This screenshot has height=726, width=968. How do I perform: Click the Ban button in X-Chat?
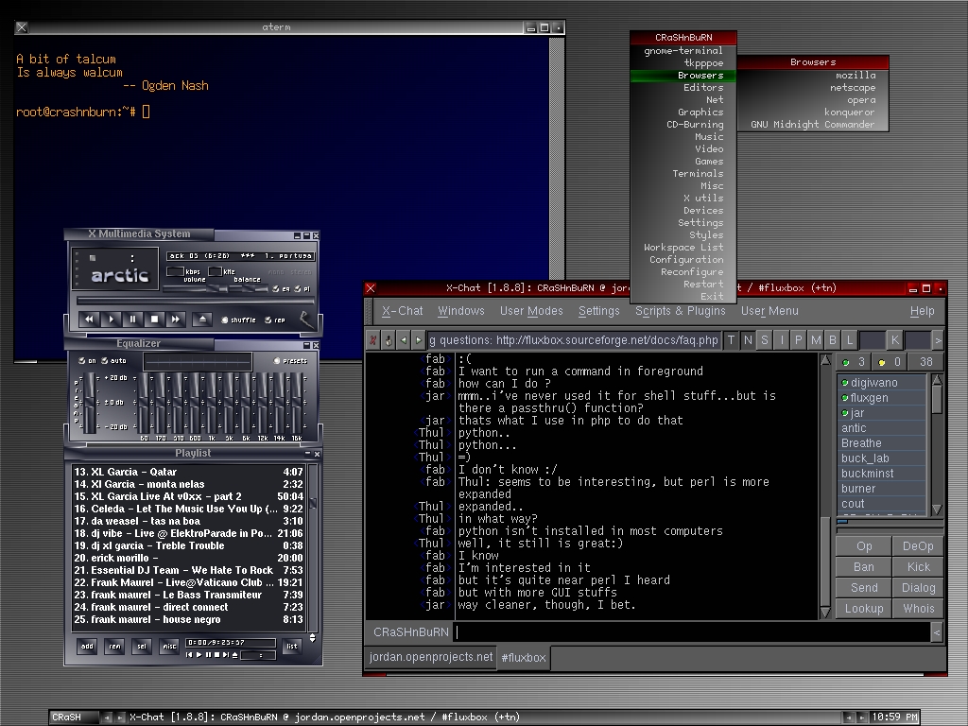coord(864,567)
